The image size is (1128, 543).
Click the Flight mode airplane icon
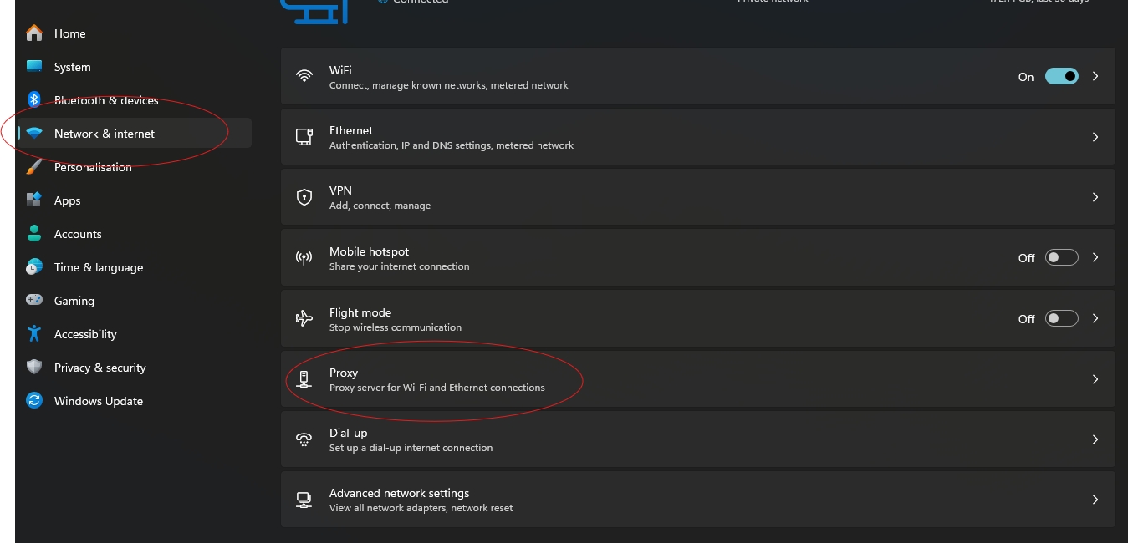304,318
